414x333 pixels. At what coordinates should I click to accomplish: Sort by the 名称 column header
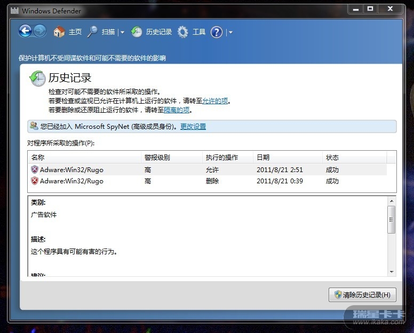pyautogui.click(x=84, y=157)
